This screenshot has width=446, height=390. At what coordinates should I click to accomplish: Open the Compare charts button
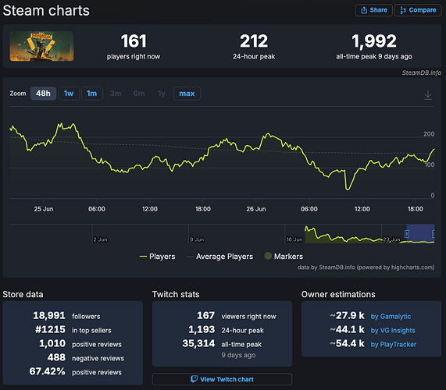[418, 10]
